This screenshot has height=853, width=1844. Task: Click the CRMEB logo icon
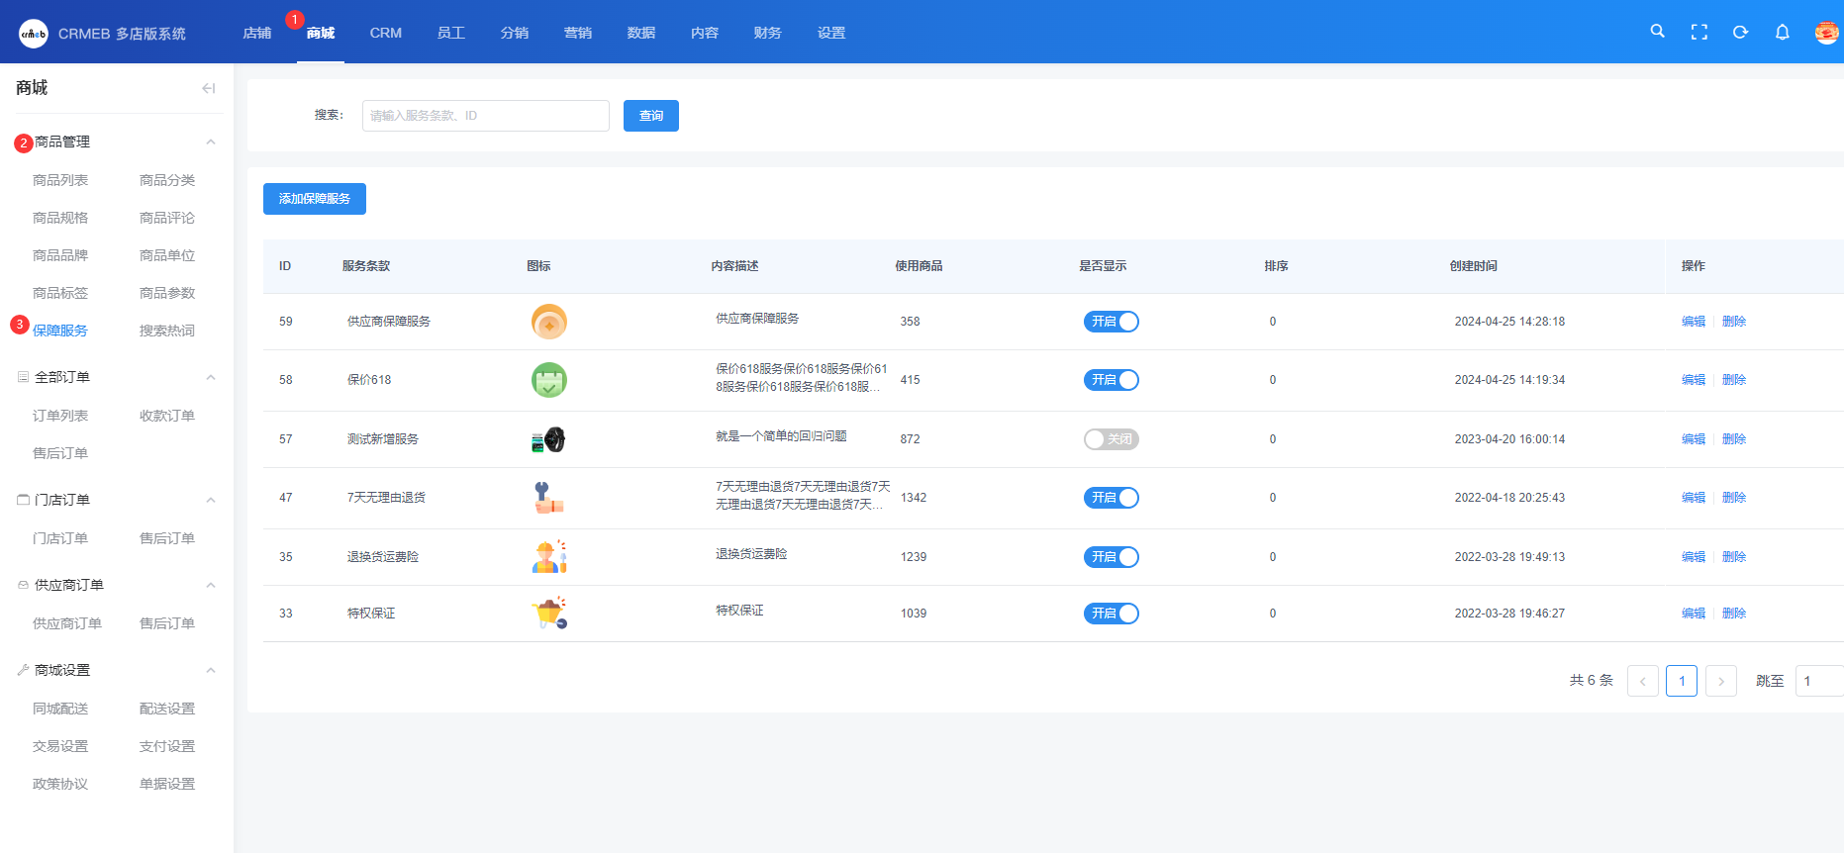click(34, 34)
